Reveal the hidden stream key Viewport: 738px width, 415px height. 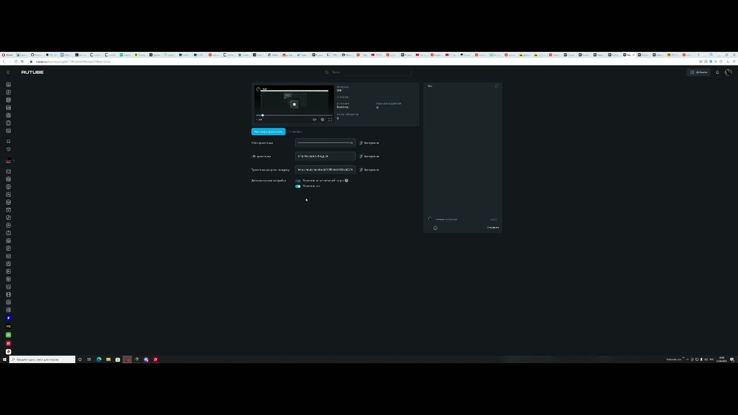[351, 143]
